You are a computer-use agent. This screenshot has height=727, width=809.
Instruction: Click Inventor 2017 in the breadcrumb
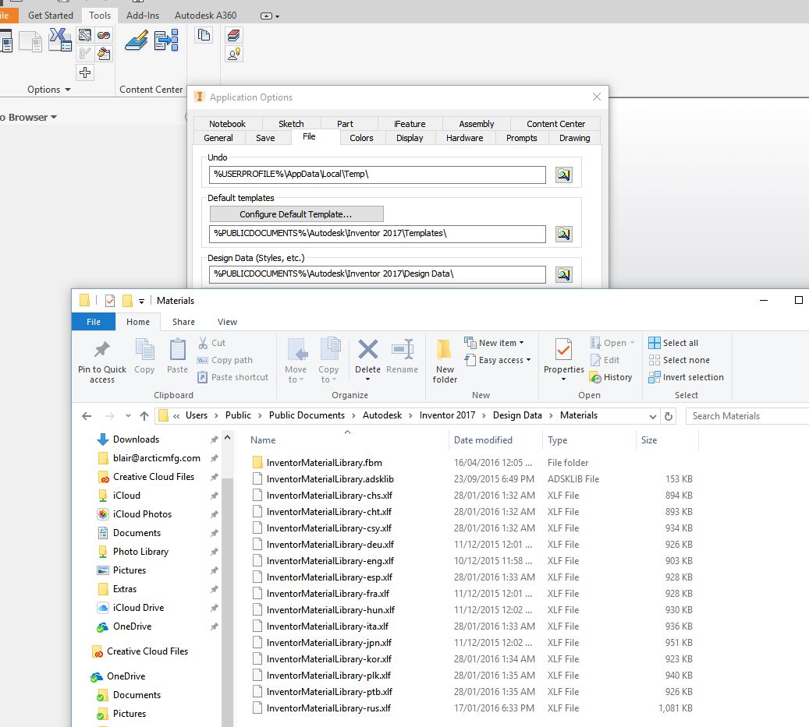(x=447, y=415)
